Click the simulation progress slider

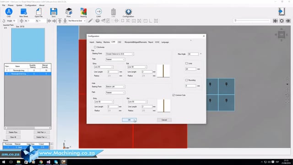tap(252, 21)
